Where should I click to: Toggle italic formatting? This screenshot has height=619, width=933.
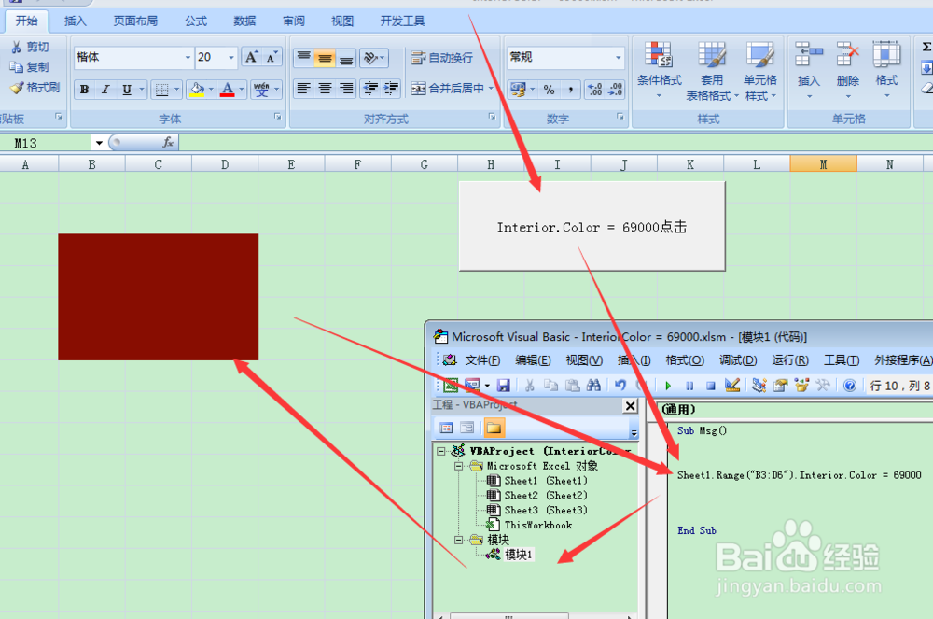click(105, 90)
